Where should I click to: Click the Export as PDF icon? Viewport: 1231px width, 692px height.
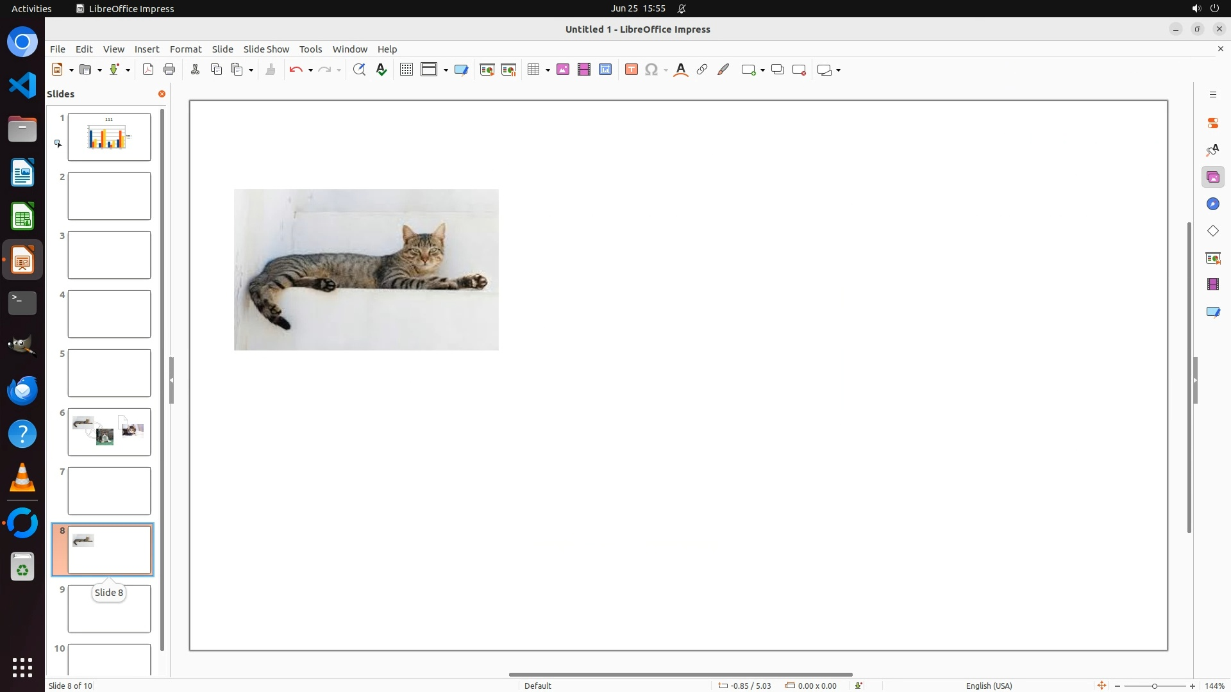pyautogui.click(x=148, y=70)
